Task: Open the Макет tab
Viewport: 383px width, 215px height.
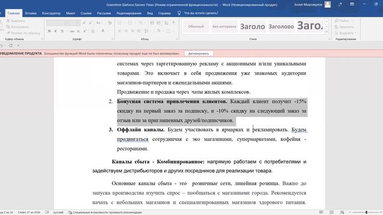Action: pyautogui.click(x=71, y=13)
